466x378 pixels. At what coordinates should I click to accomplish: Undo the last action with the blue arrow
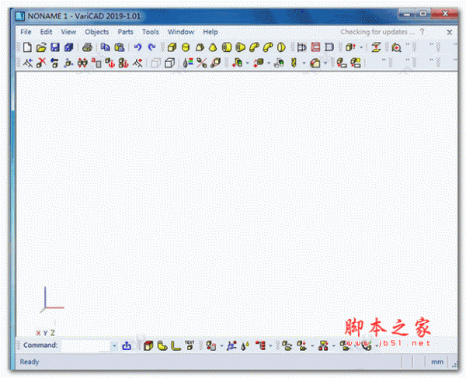click(x=137, y=47)
